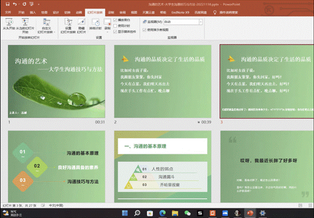Open WeChat from the Windows taskbar
The image size is (314, 218).
click(187, 213)
